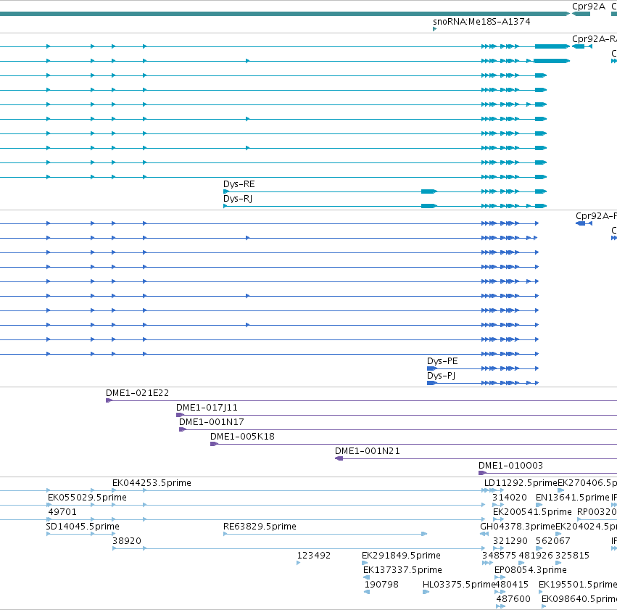This screenshot has height=610, width=617.
Task: Click the arrow glyph under 123492
Action: point(298,563)
